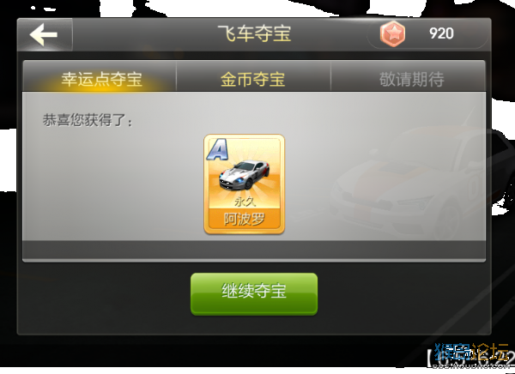This screenshot has height=374, width=515.
Task: Click the rounded lucky point balance pill
Action: tap(427, 34)
